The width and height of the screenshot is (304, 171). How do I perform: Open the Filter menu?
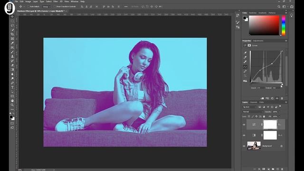coord(56,1)
